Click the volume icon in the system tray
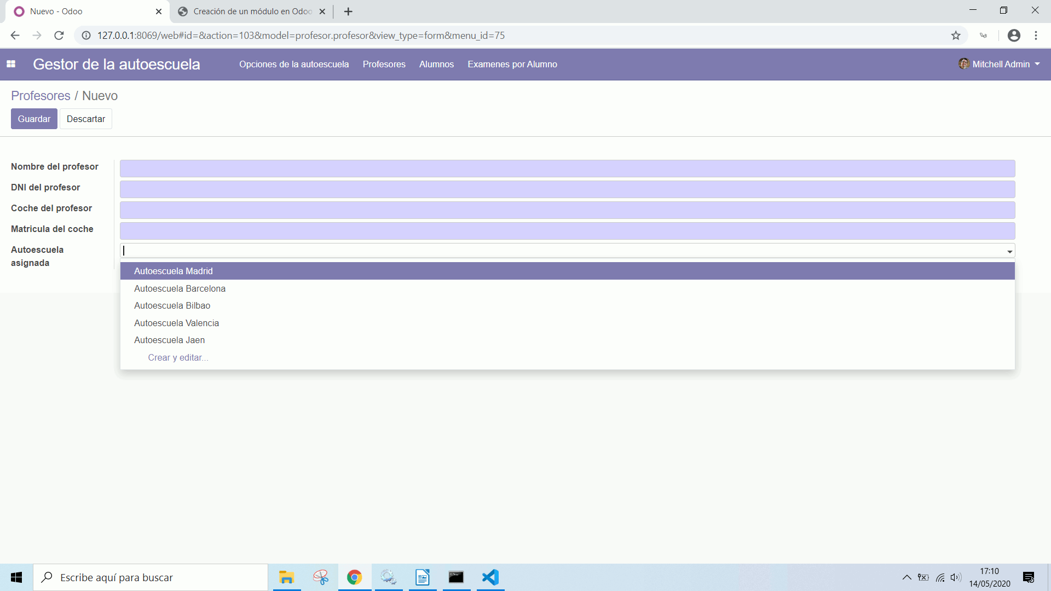 pyautogui.click(x=956, y=577)
